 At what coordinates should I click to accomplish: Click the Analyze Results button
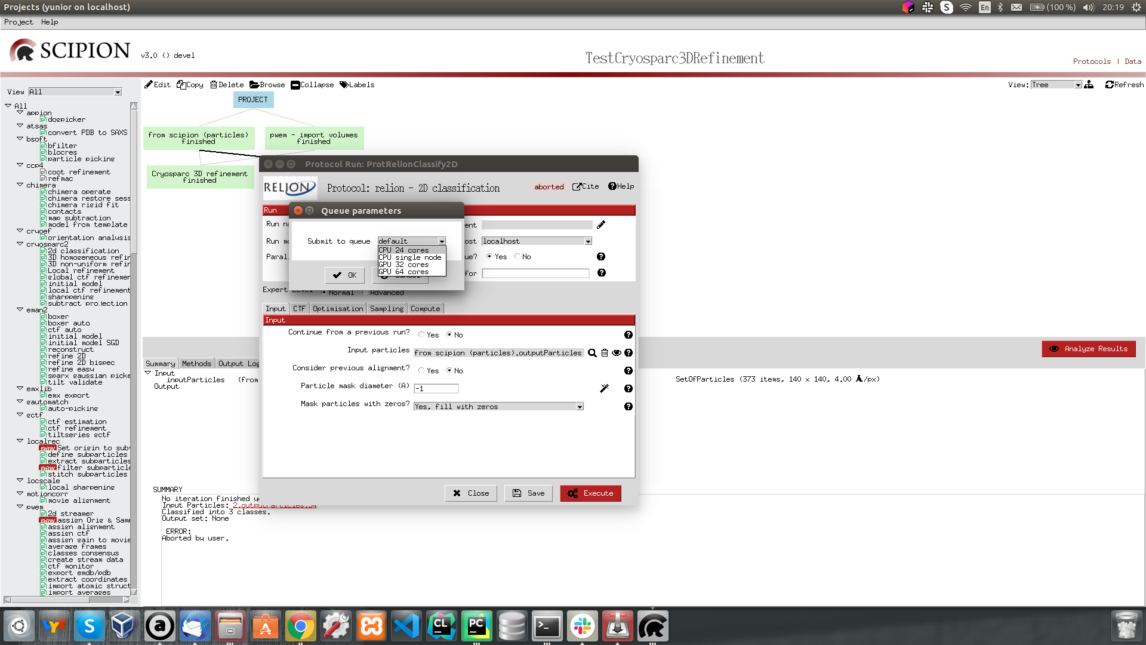tap(1088, 349)
